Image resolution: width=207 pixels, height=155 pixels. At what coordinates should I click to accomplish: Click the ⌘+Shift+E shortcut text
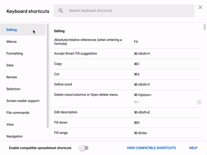click(142, 112)
